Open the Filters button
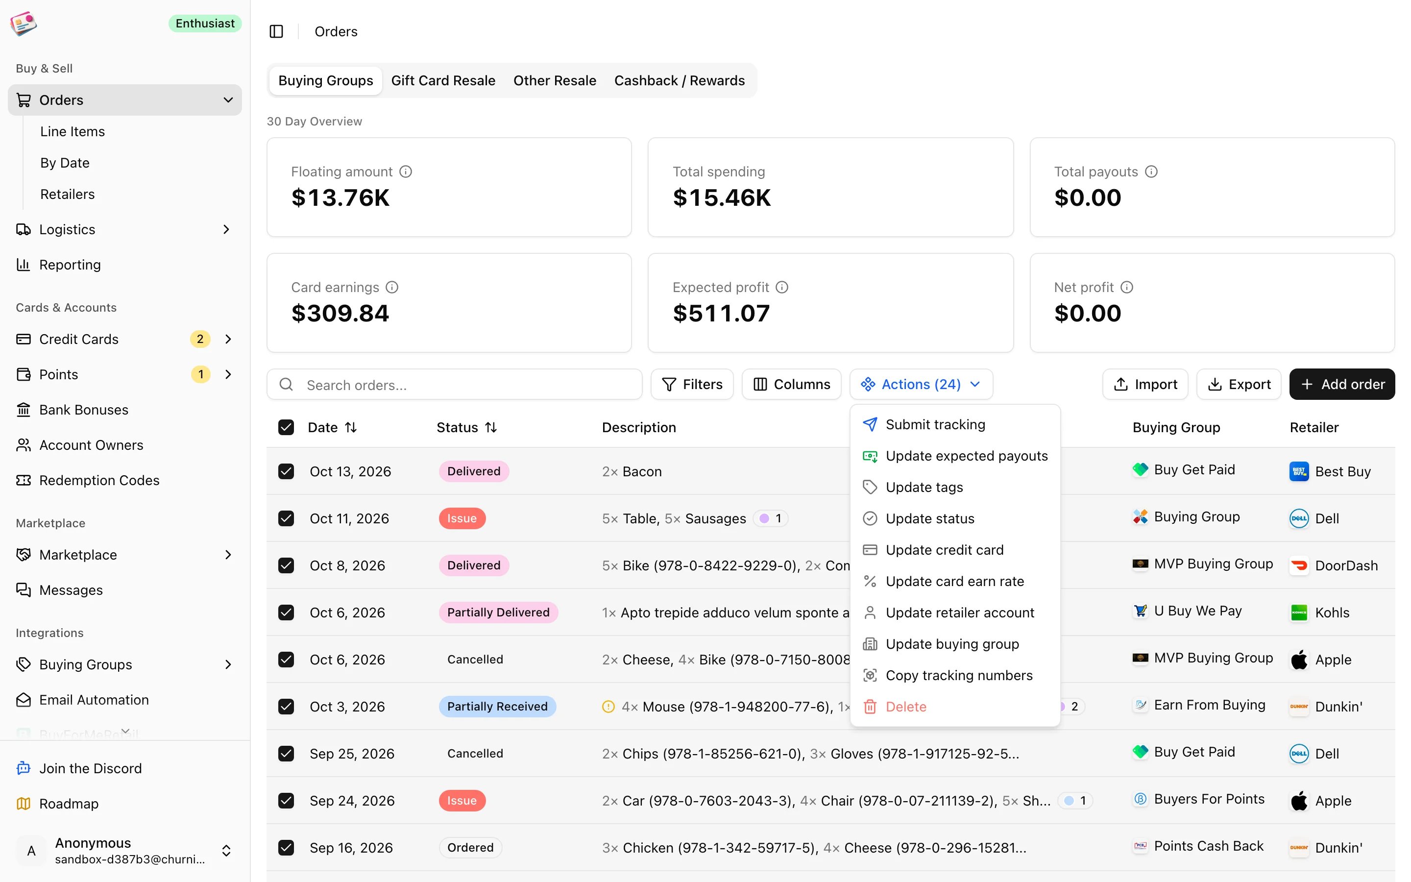 (x=692, y=385)
